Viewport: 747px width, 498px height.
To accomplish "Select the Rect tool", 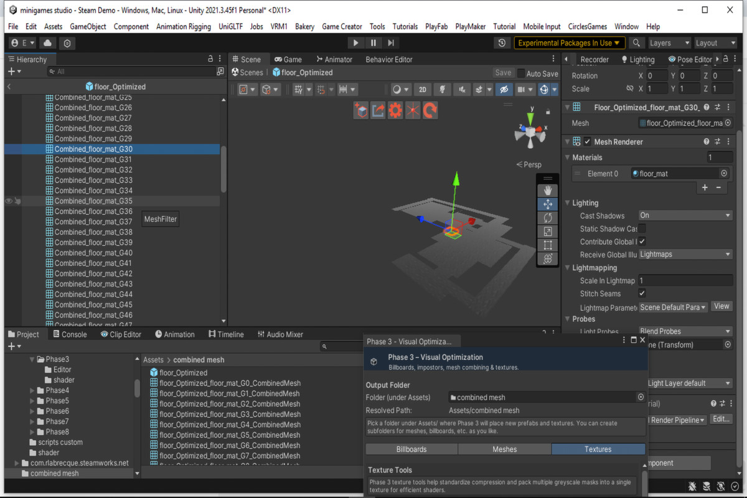I will tap(548, 245).
